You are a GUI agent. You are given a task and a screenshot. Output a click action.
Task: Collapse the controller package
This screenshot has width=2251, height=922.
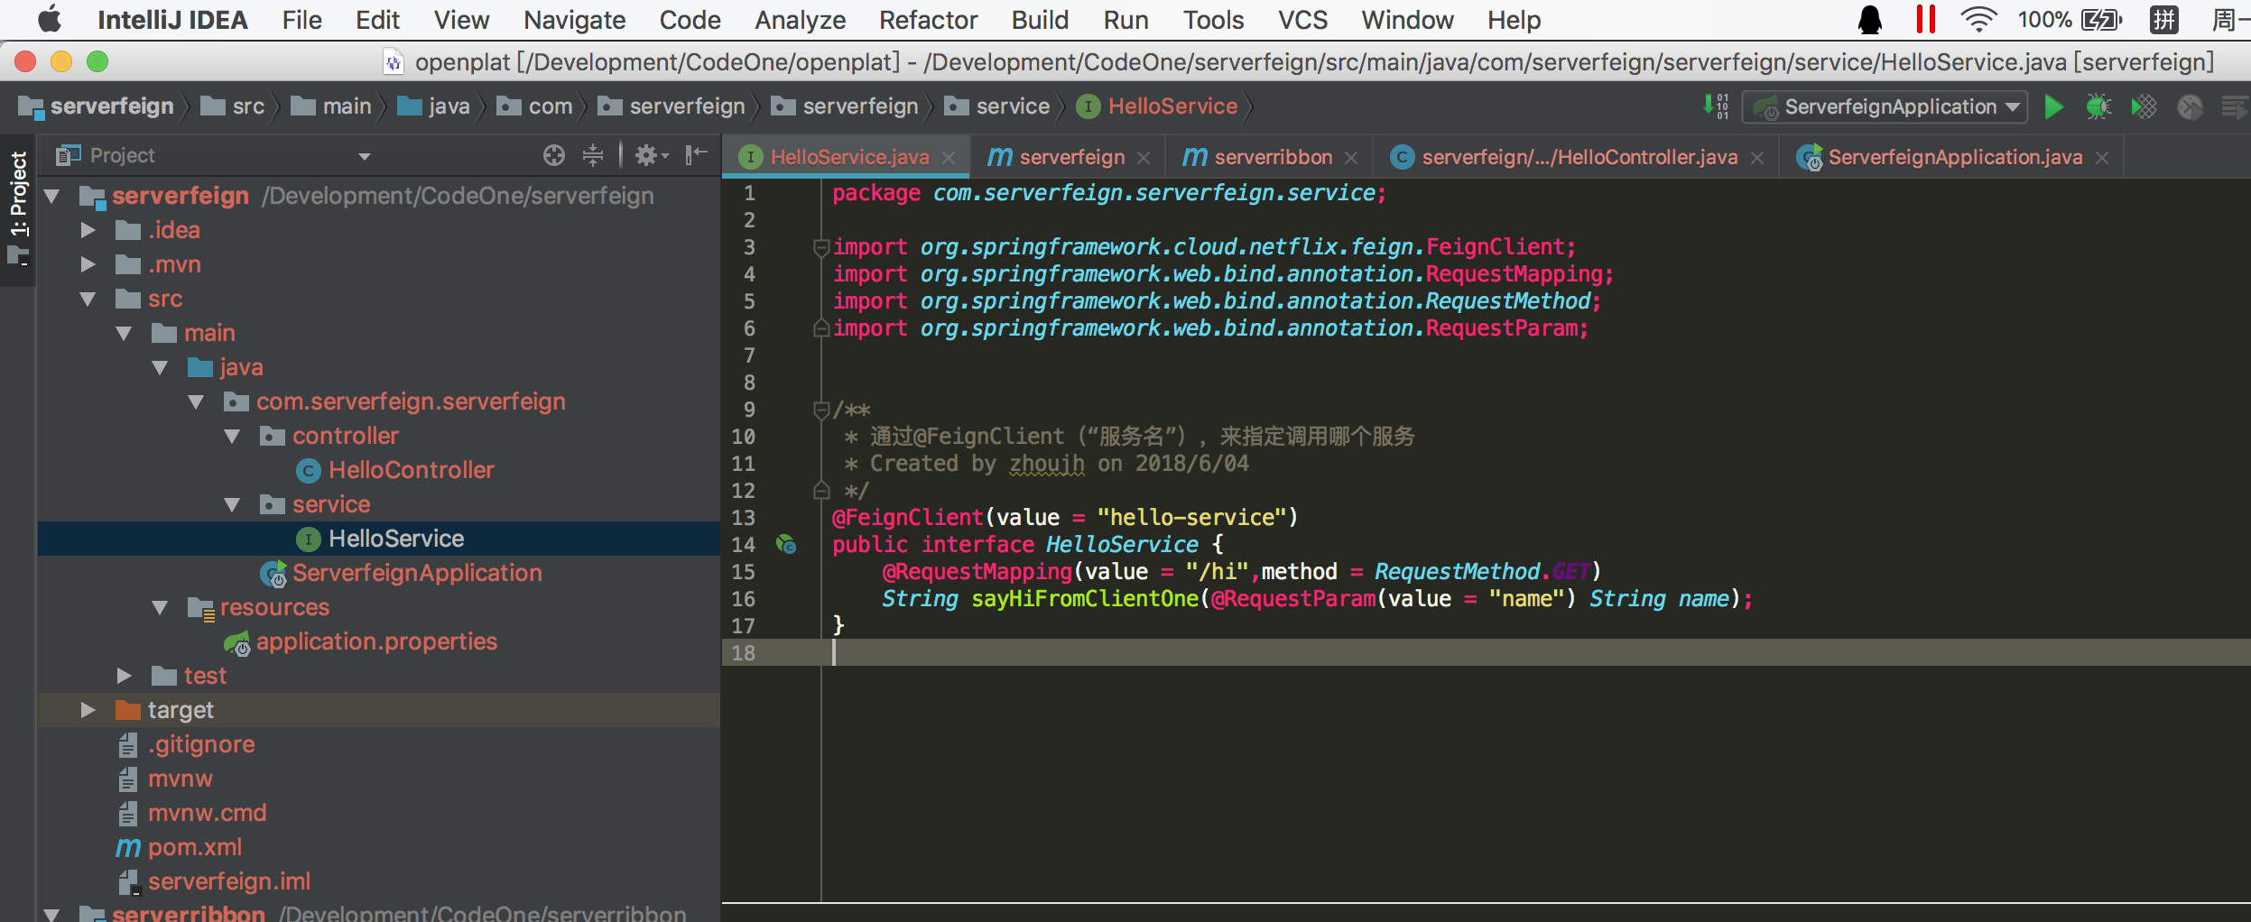point(232,436)
